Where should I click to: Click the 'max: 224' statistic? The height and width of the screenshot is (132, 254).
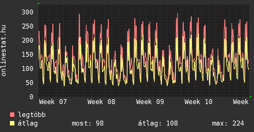228,123
